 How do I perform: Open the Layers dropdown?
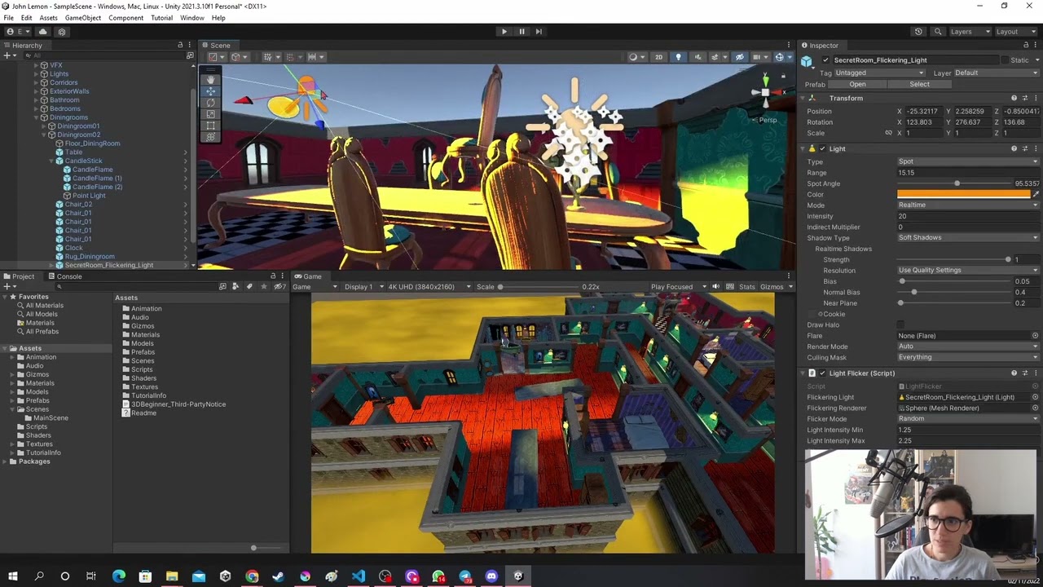(x=970, y=32)
